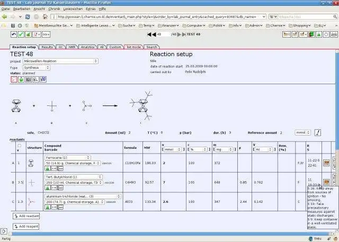This screenshot has width=339, height=242.
Task: Click the barcode icon in aluminium trichloride row
Action: click(60, 207)
